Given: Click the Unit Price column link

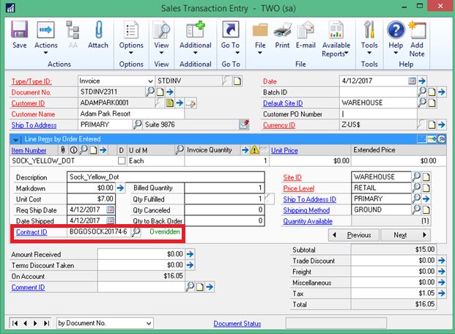Looking at the screenshot, I should (x=284, y=150).
